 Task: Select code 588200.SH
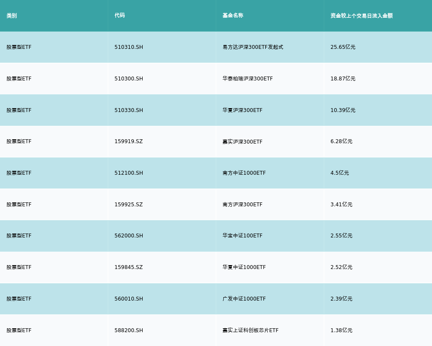tap(129, 330)
